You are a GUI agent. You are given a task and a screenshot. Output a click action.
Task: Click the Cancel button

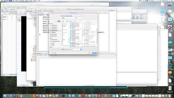89,53
